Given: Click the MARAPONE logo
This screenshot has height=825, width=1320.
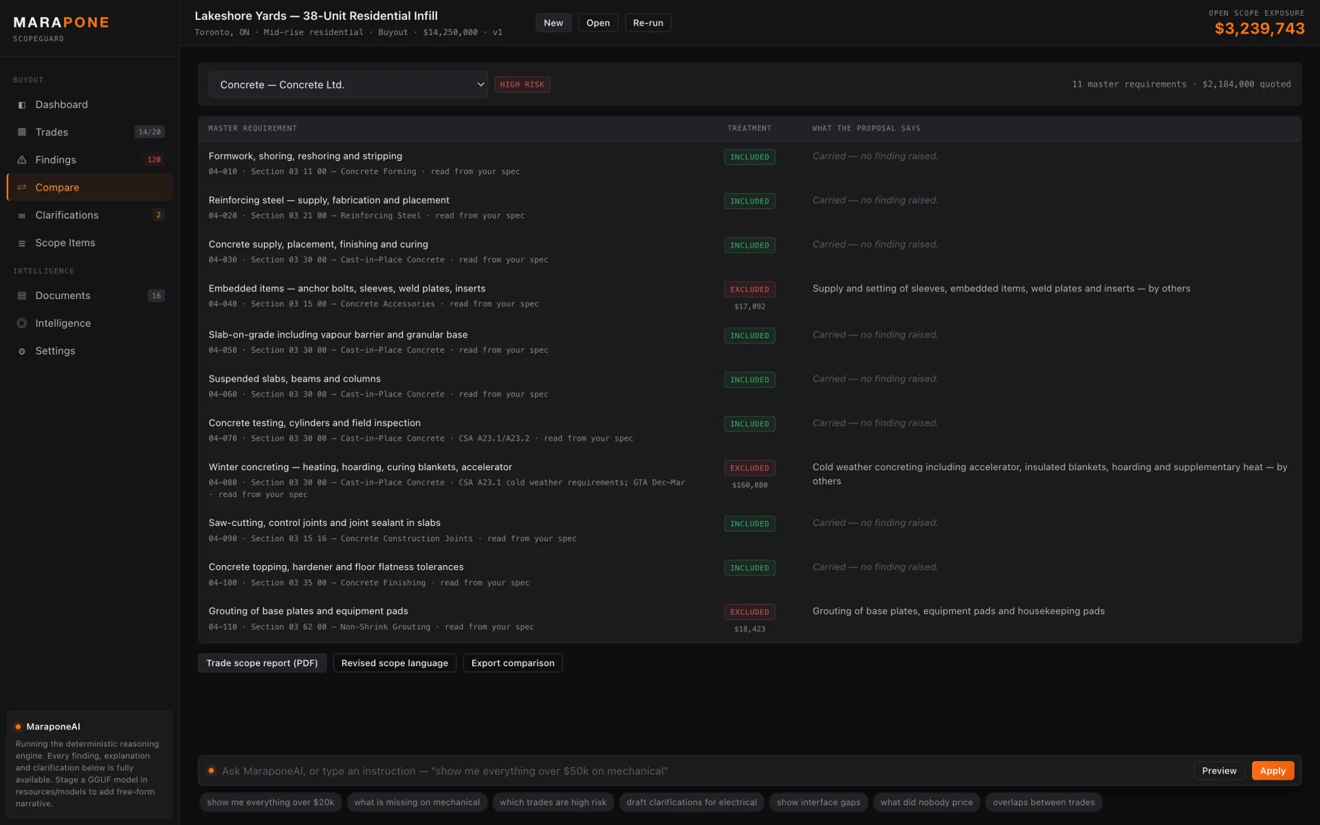Looking at the screenshot, I should pos(61,23).
